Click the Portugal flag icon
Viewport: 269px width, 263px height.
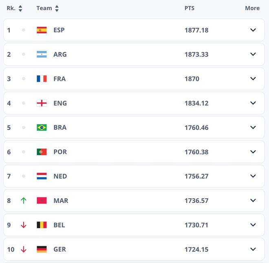42,152
